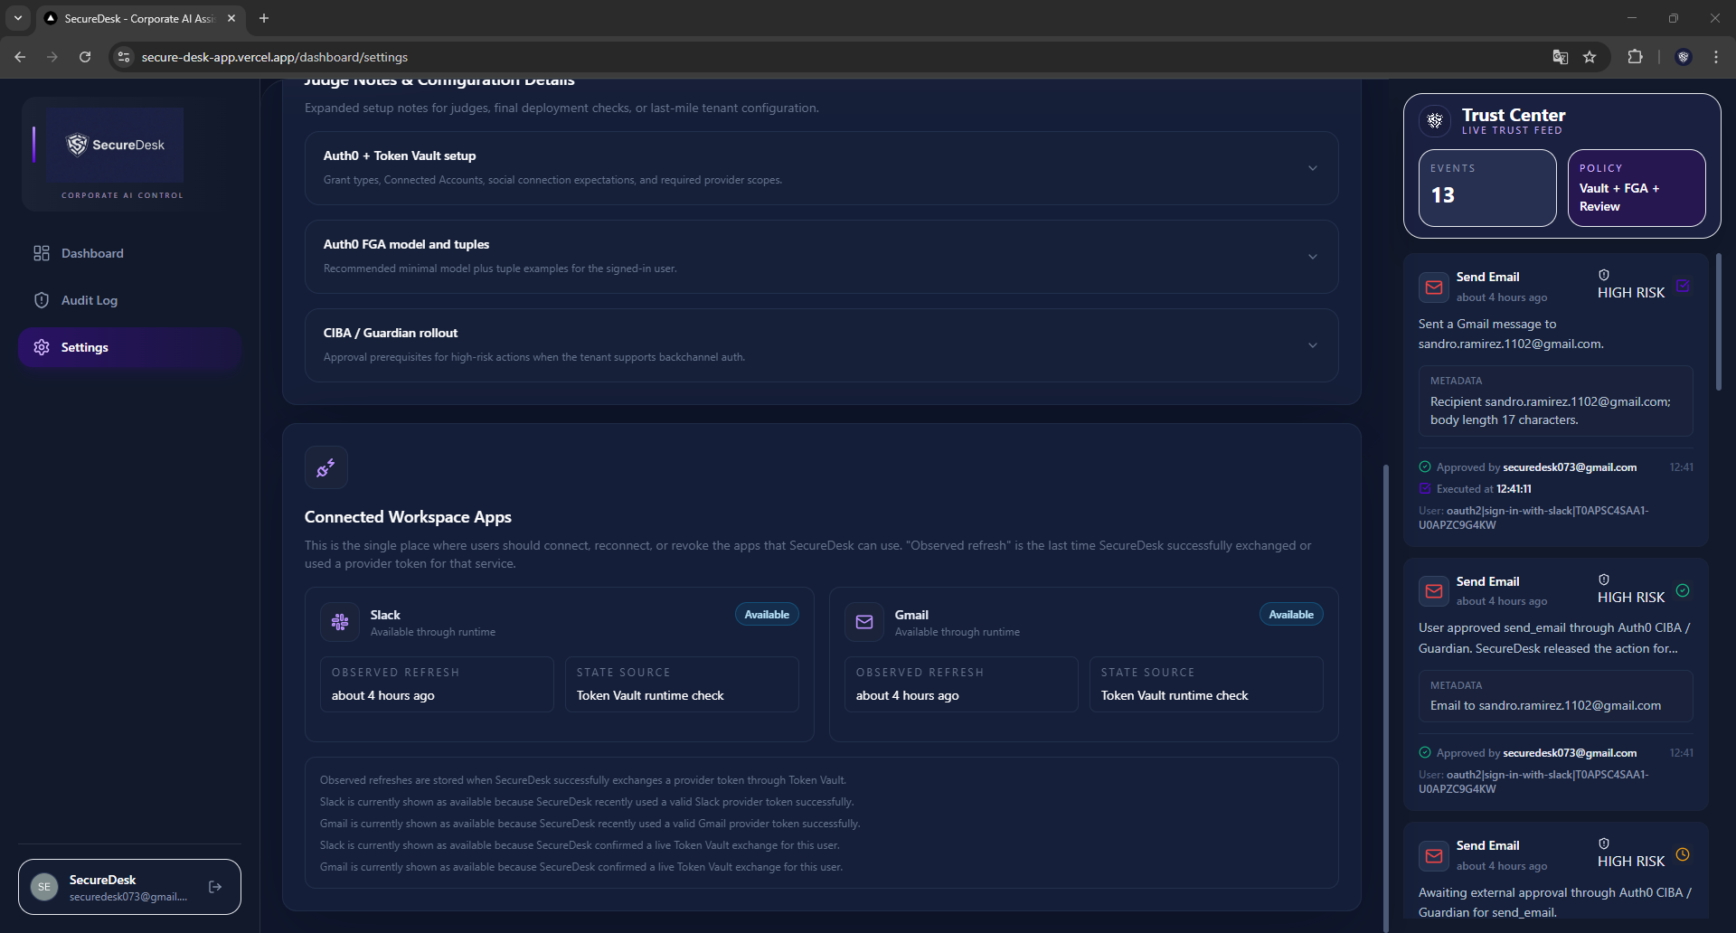Go back to the previous page
The width and height of the screenshot is (1736, 933).
click(20, 57)
